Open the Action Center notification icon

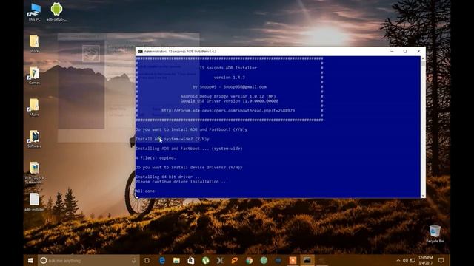441,260
